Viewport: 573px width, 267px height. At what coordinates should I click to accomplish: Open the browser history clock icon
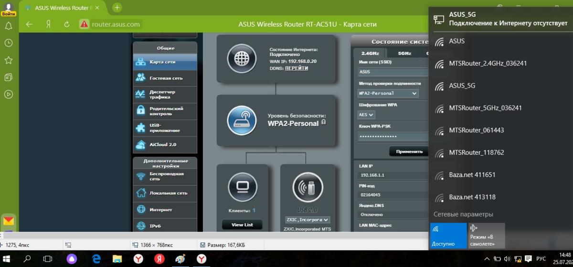(x=9, y=43)
